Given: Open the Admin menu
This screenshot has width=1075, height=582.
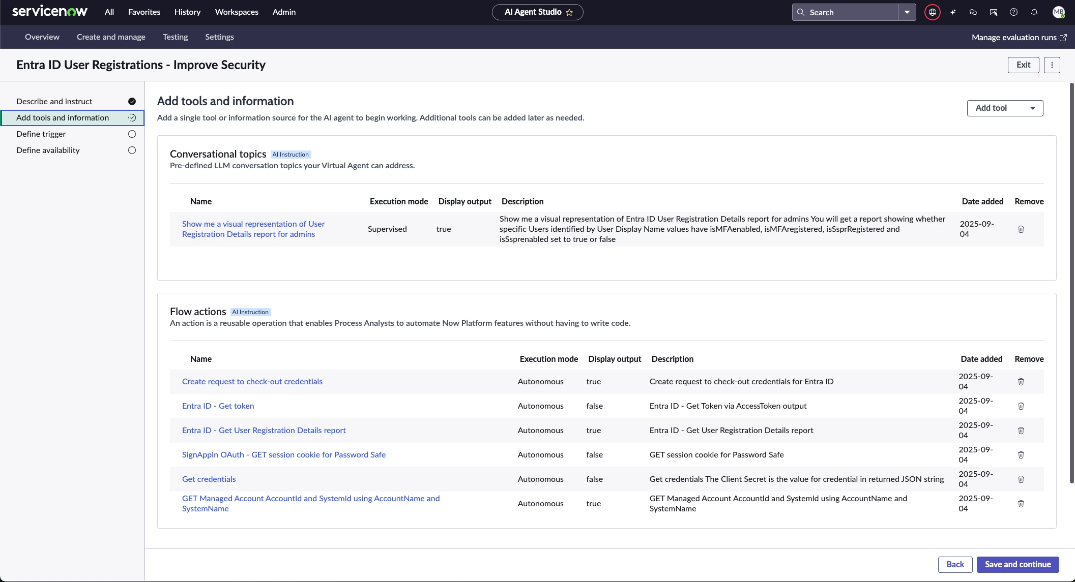Looking at the screenshot, I should click(x=284, y=12).
